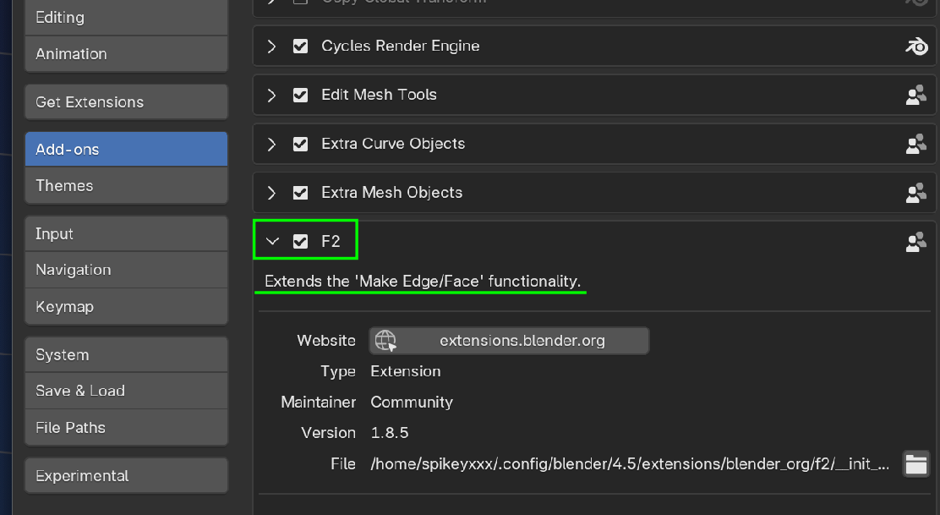Disable the F2 add-on checkbox
Screen dimensions: 940x515
point(300,240)
